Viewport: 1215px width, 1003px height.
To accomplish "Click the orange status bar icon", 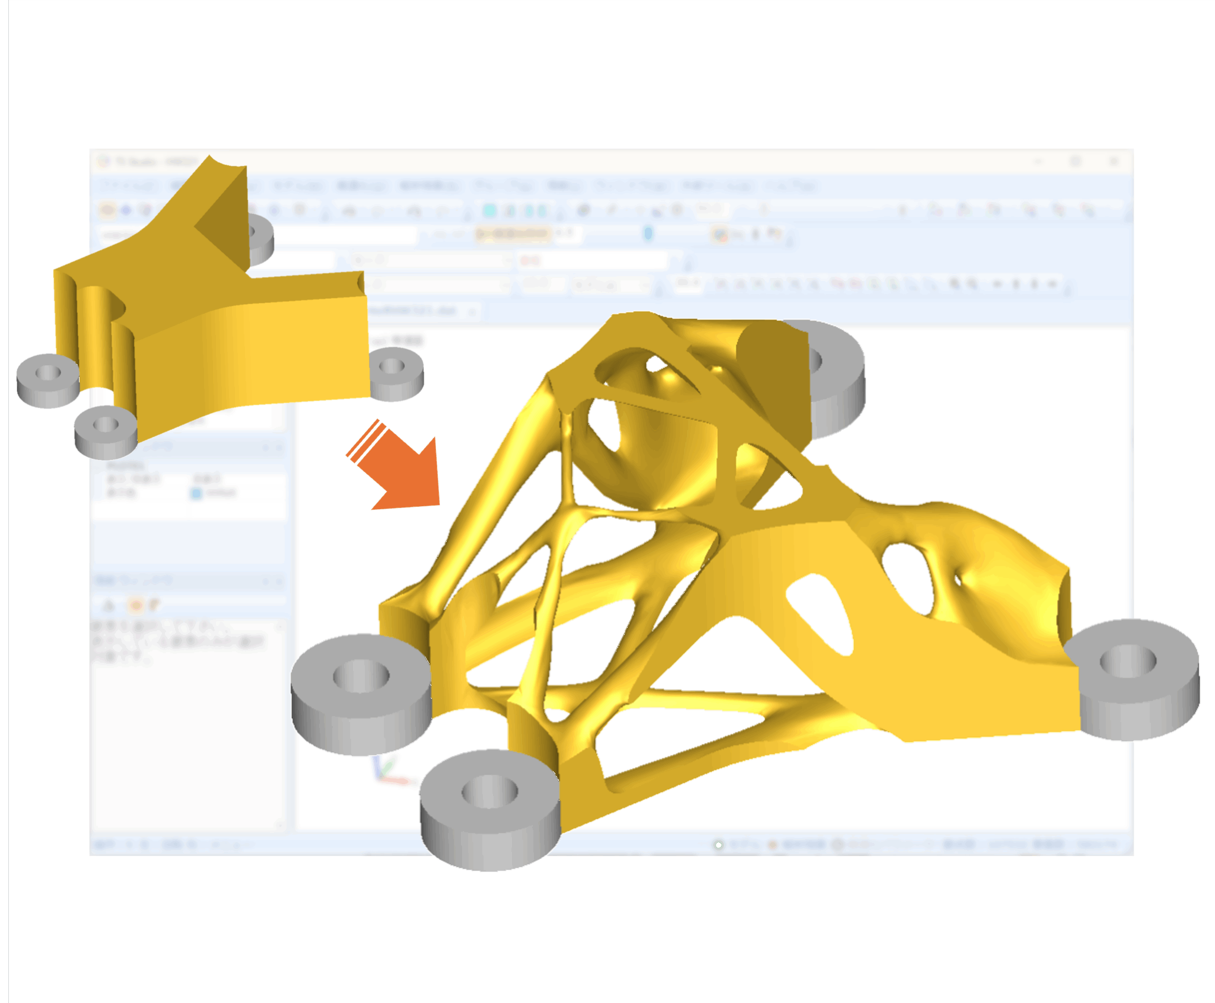I will (x=772, y=845).
